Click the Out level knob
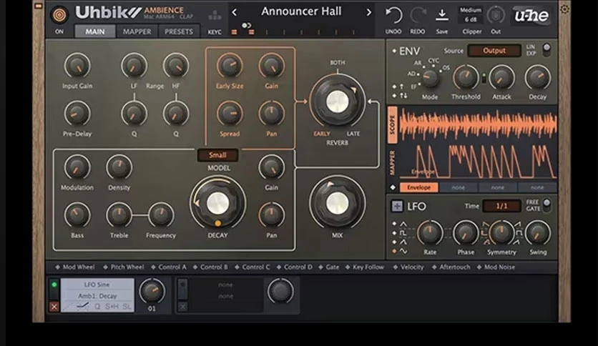 point(496,15)
